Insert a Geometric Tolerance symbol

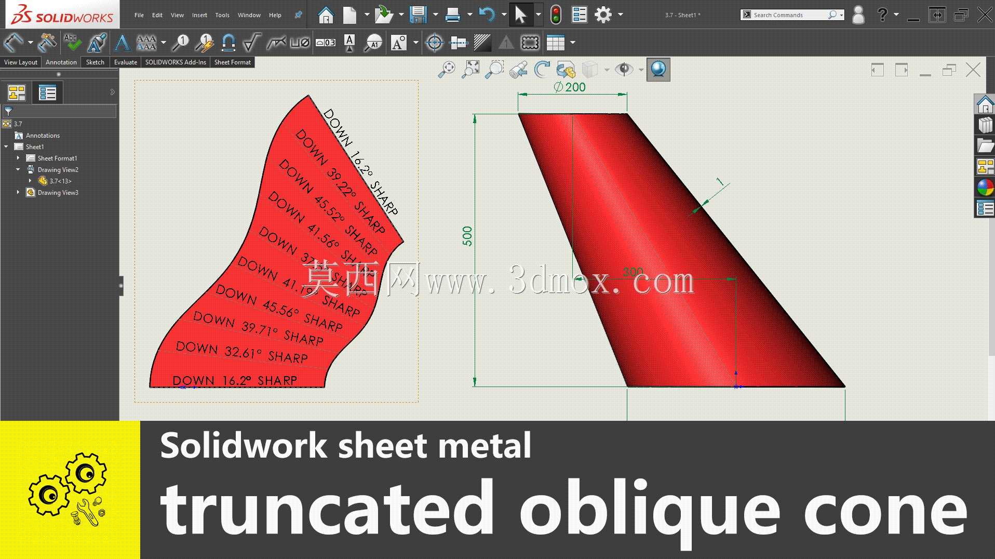[x=326, y=43]
